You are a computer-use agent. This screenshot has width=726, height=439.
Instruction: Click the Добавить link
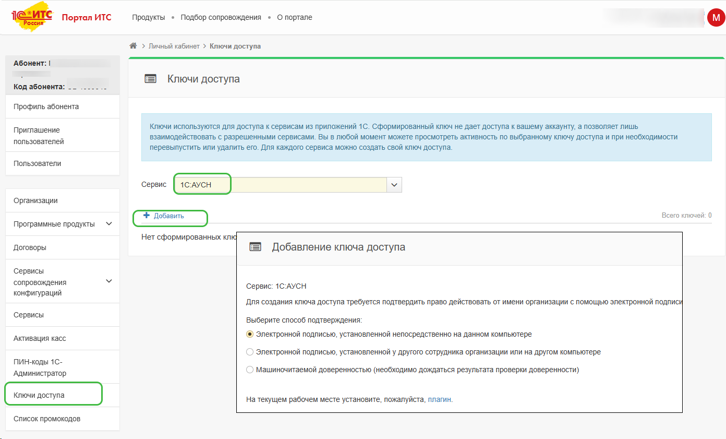click(168, 216)
